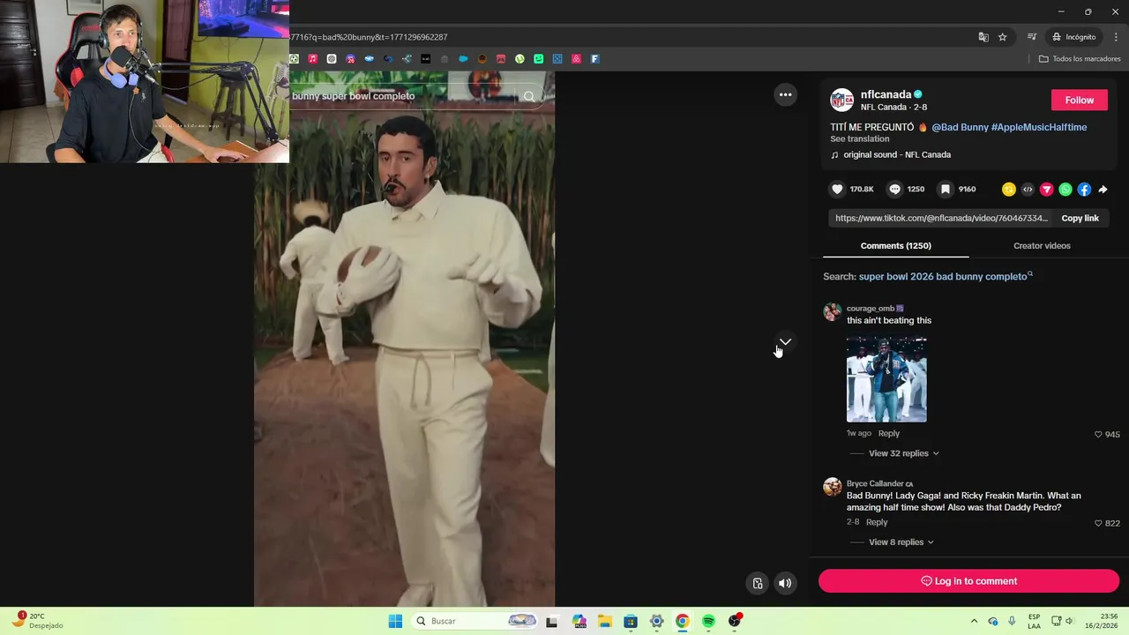Click the Copy link button
Image resolution: width=1129 pixels, height=635 pixels.
point(1080,218)
